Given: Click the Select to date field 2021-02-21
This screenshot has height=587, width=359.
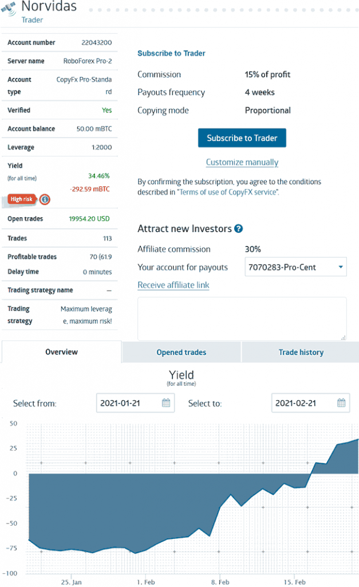Looking at the screenshot, I should pyautogui.click(x=310, y=403).
